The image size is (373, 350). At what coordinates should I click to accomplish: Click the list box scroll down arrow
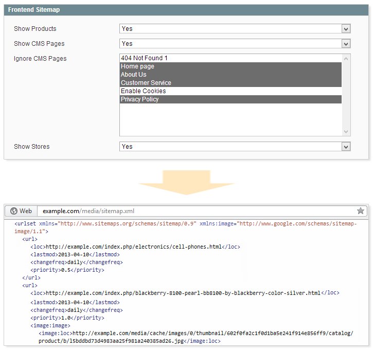click(346, 131)
